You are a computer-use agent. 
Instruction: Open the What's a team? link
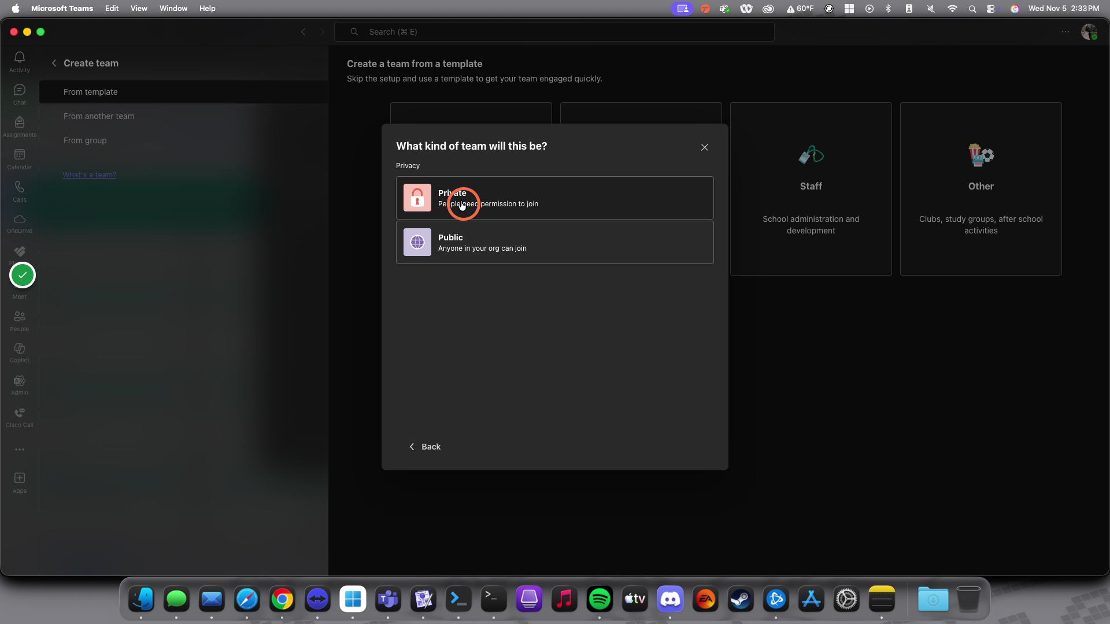[90, 174]
